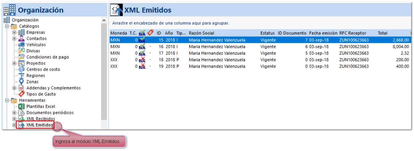
Task: Expand the XML Recibidos node
Action: click(x=14, y=119)
